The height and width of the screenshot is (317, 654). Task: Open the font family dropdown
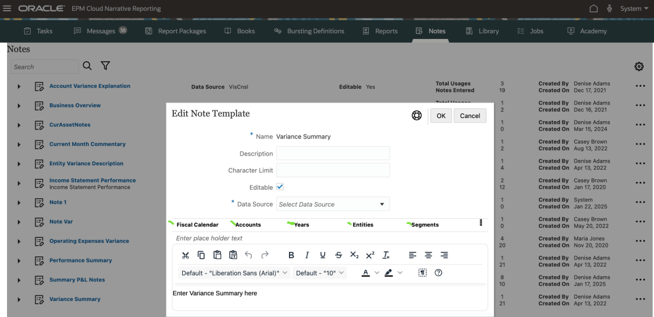pyautogui.click(x=235, y=273)
